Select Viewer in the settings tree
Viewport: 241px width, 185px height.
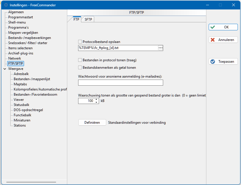(19, 99)
